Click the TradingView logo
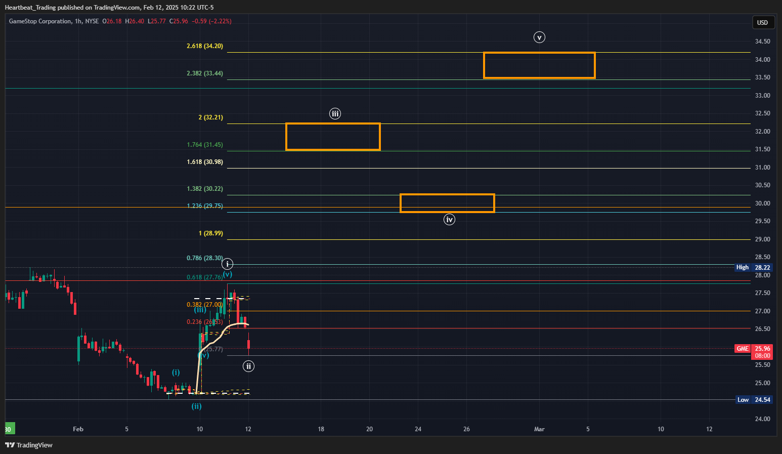782x454 pixels. coord(29,445)
